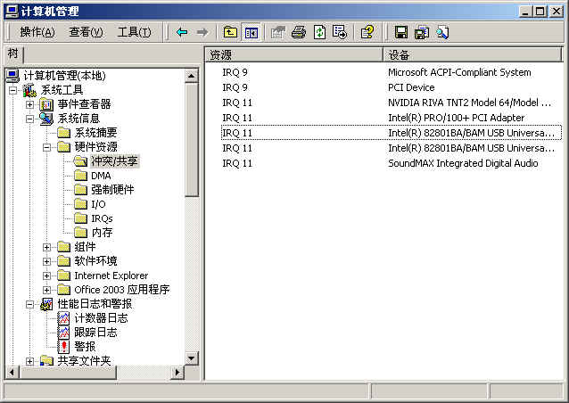569x403 pixels.
Task: Click the Find magnifier toolbar icon
Action: 442,33
